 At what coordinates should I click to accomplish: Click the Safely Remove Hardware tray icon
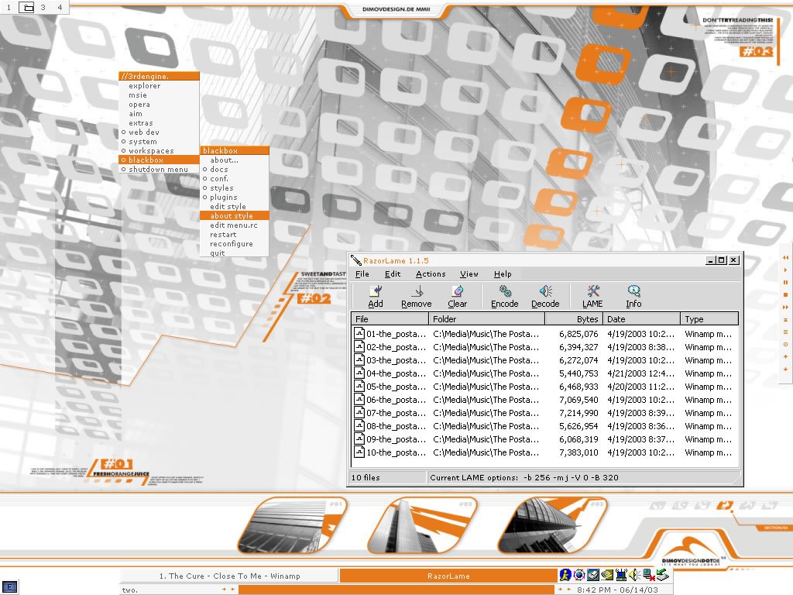663,575
